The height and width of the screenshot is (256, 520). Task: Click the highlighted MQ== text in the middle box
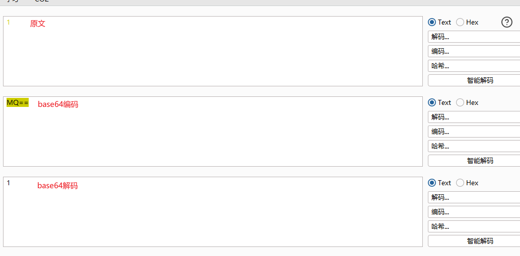pos(18,103)
